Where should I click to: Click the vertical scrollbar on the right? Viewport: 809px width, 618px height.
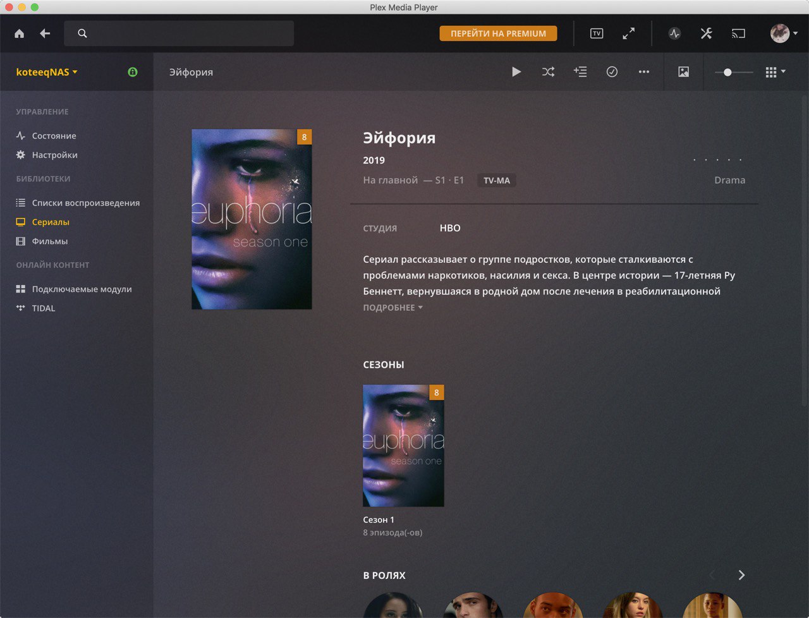coord(805,250)
